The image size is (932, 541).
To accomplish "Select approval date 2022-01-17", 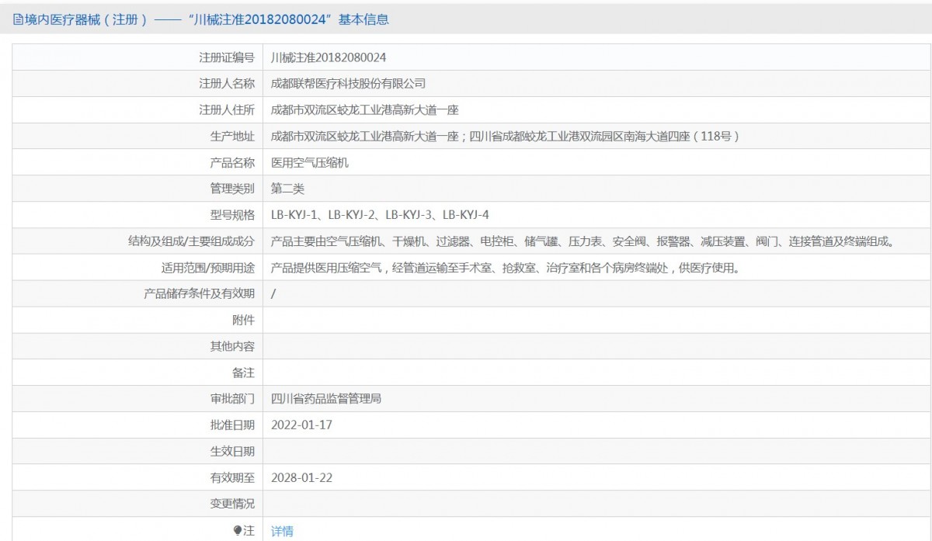I will pyautogui.click(x=302, y=425).
